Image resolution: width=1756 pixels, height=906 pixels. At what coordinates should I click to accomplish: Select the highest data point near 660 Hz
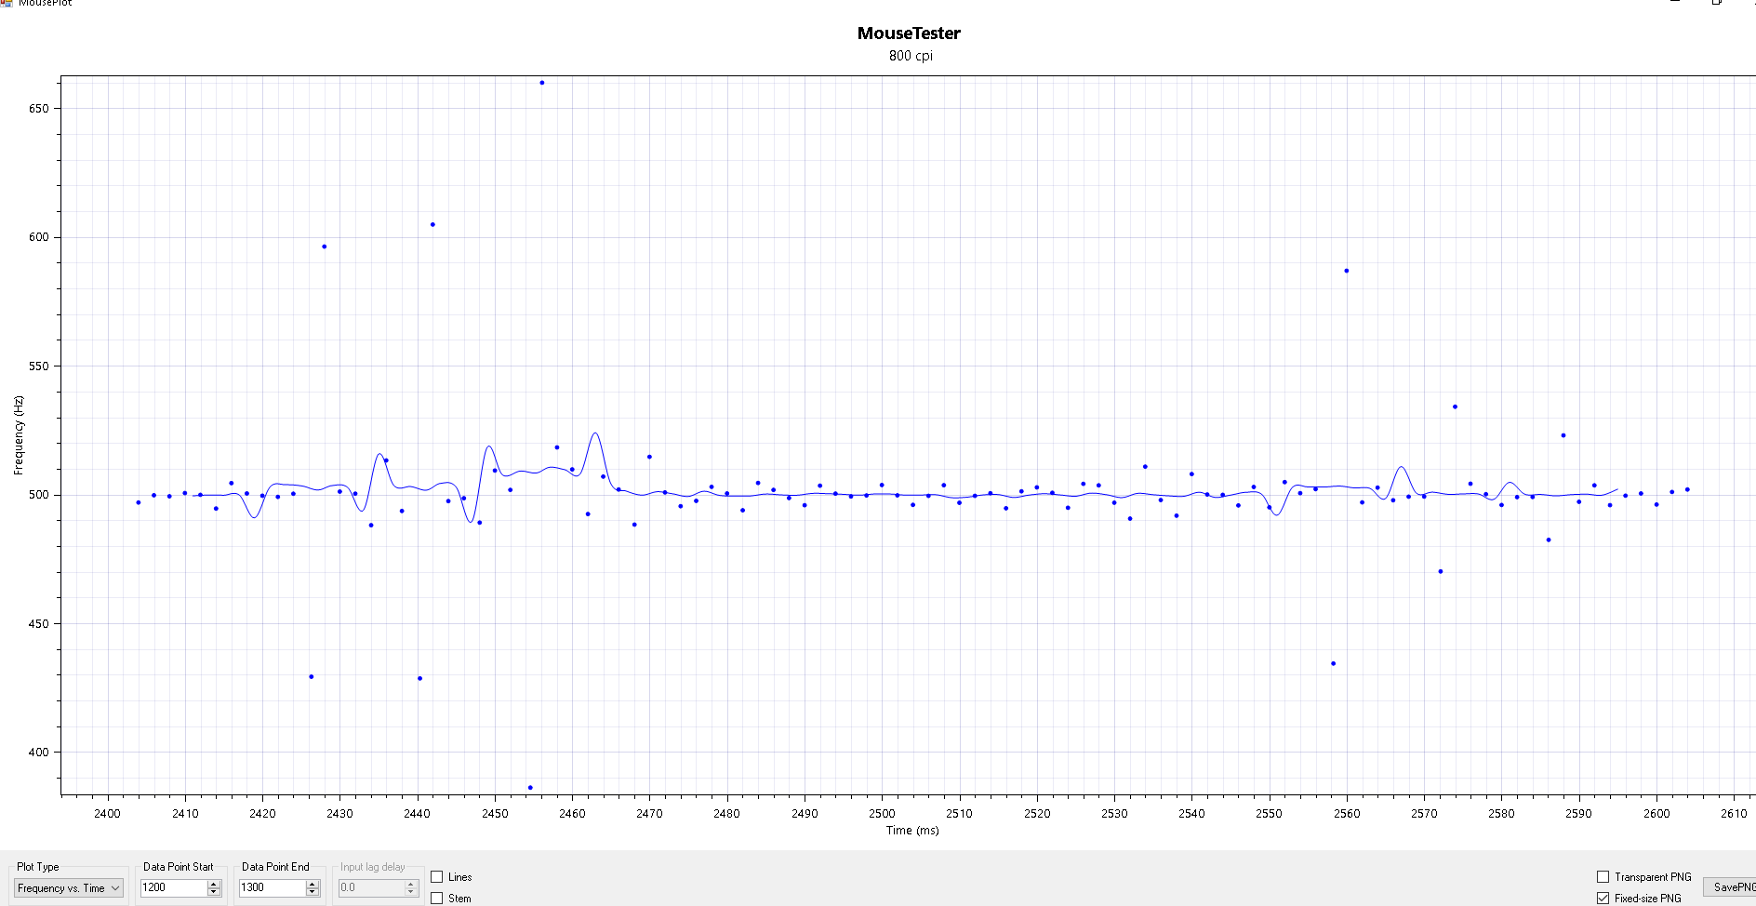[542, 83]
